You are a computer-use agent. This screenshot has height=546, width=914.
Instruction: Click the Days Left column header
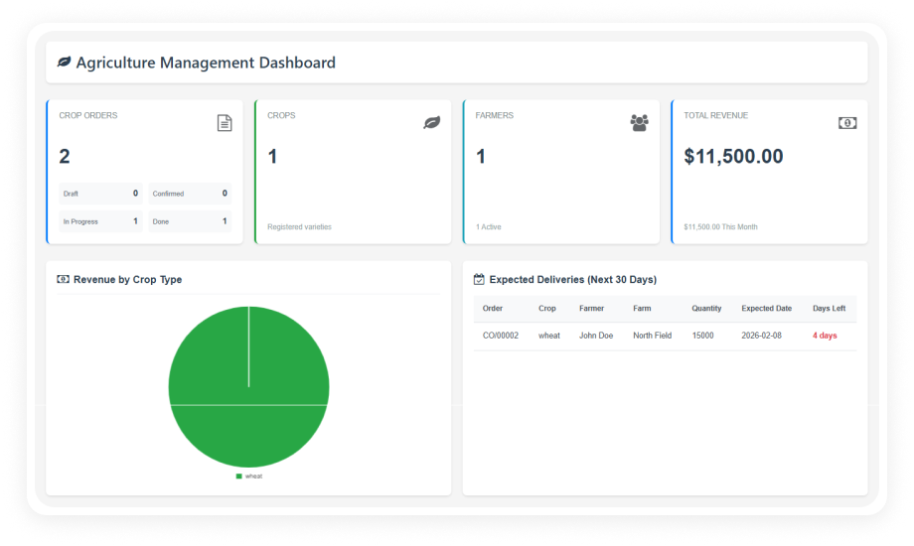829,309
